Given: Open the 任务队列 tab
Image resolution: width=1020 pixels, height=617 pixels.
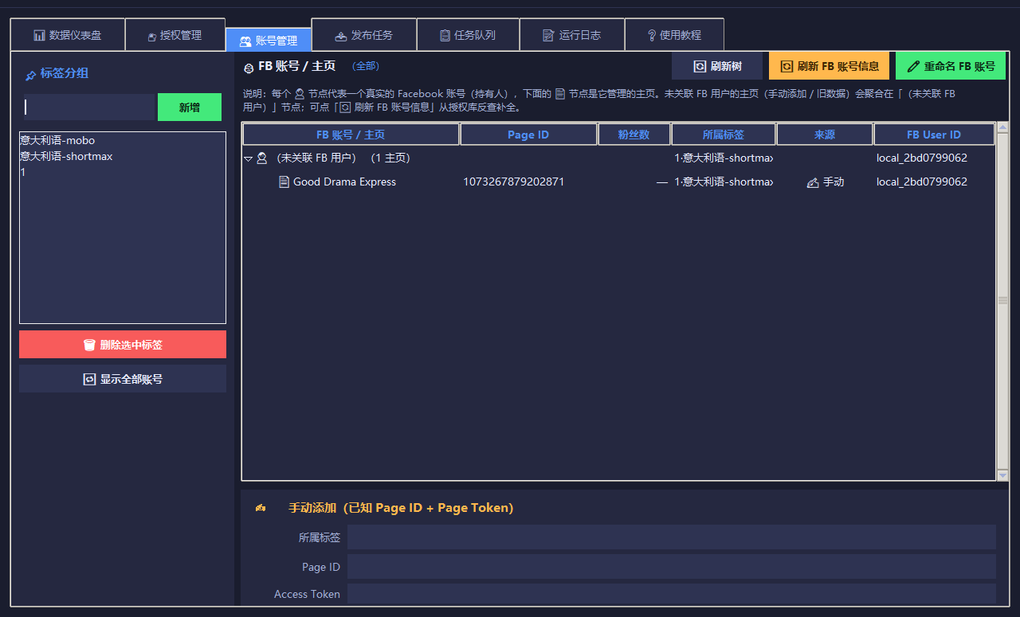Looking at the screenshot, I should click(x=468, y=35).
